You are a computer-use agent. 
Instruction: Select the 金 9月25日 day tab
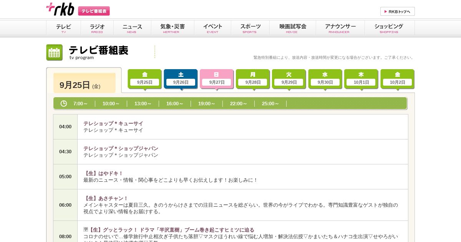coord(144,79)
